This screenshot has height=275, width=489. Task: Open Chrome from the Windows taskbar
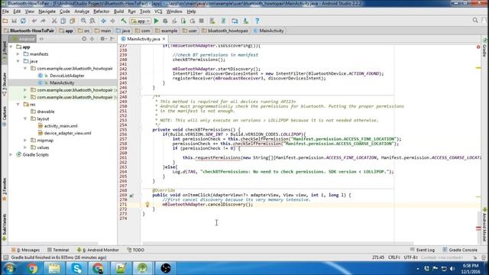(32, 268)
